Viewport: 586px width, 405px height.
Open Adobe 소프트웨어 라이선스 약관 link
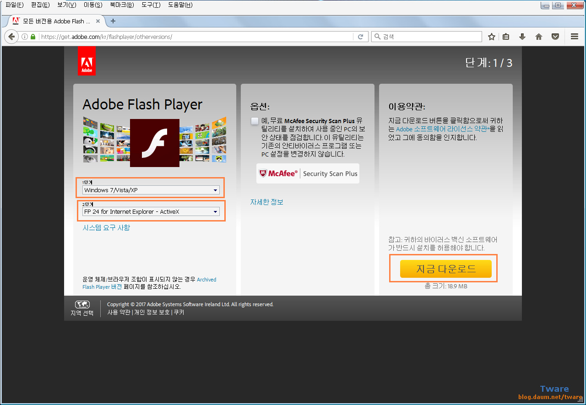click(x=442, y=129)
